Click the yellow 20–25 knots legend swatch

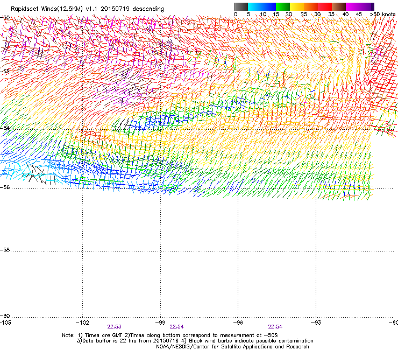click(297, 6)
